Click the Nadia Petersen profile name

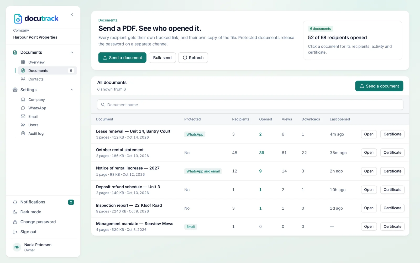(x=38, y=245)
